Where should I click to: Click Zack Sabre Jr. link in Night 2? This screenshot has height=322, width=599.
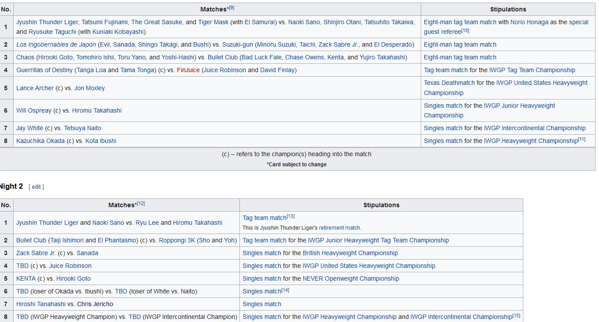point(36,253)
